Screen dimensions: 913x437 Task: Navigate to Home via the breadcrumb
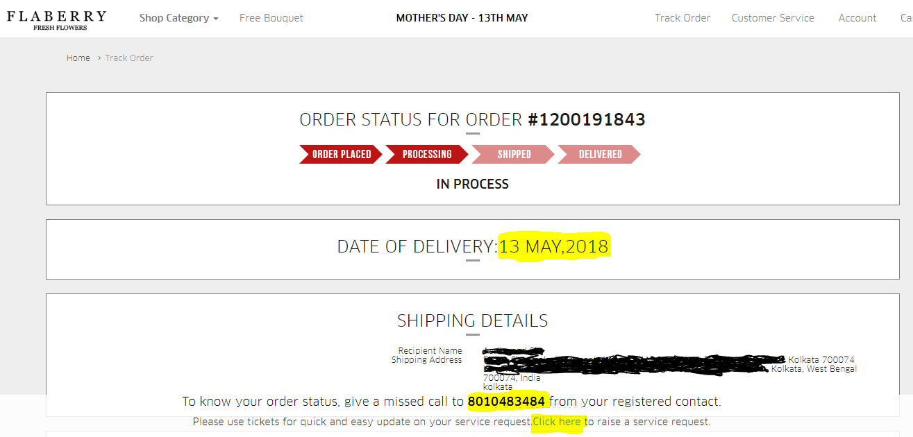pos(78,58)
